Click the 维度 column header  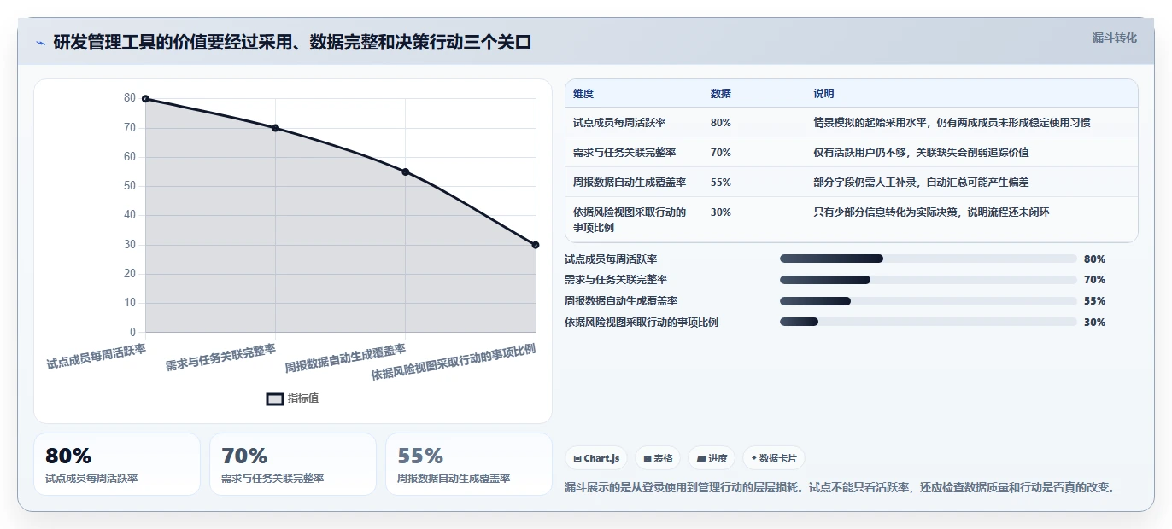click(x=583, y=94)
